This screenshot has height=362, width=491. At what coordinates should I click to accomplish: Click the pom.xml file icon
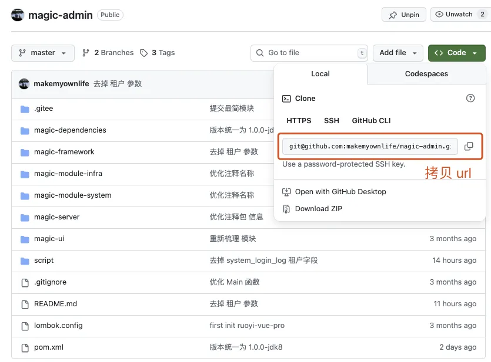tap(25, 347)
